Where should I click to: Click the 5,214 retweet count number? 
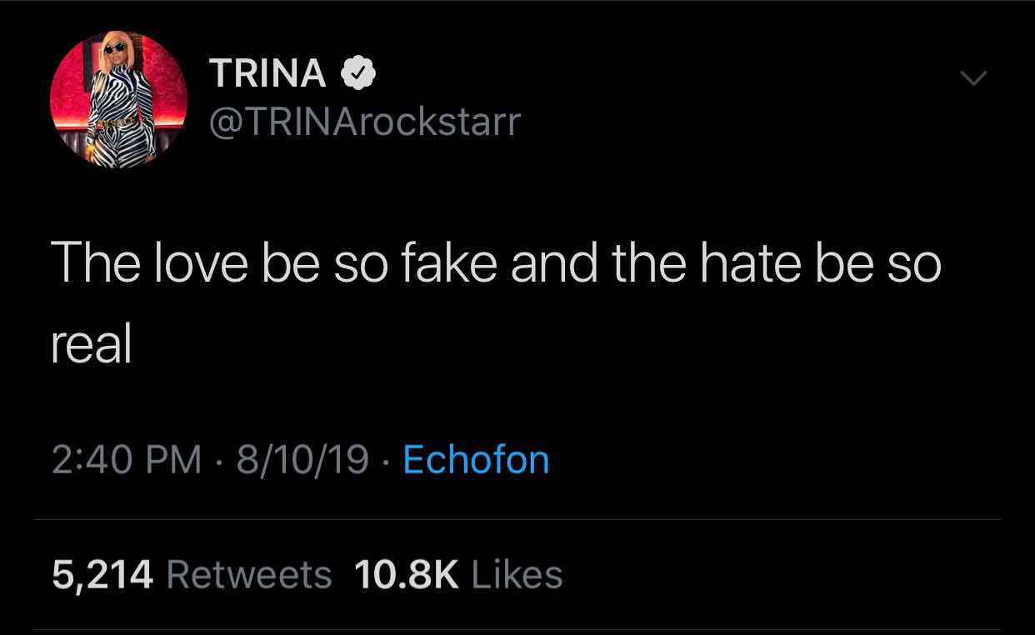tap(102, 575)
